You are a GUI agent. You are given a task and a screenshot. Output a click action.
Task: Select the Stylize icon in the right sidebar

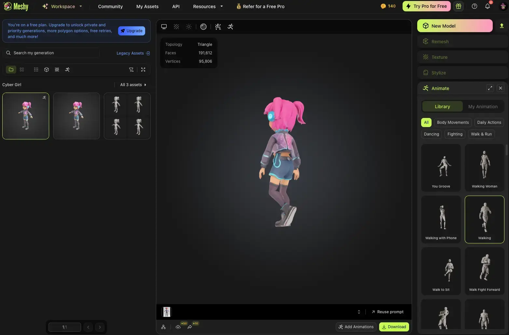[426, 72]
